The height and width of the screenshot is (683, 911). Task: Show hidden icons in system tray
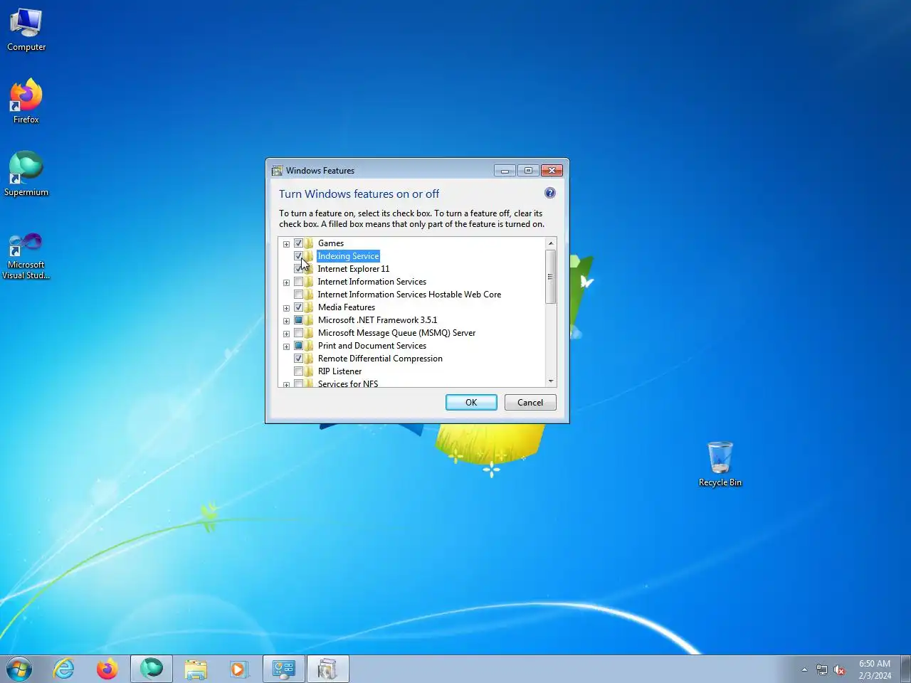pos(804,669)
